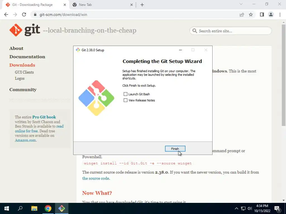Open the Logos sublink

coord(20,78)
